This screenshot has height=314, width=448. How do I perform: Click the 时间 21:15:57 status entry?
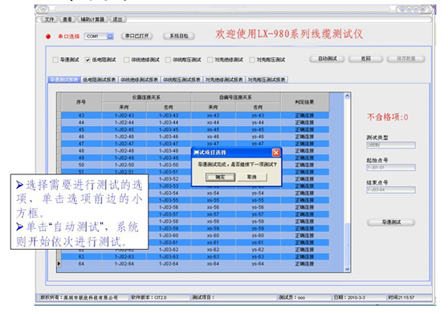pyautogui.click(x=409, y=298)
